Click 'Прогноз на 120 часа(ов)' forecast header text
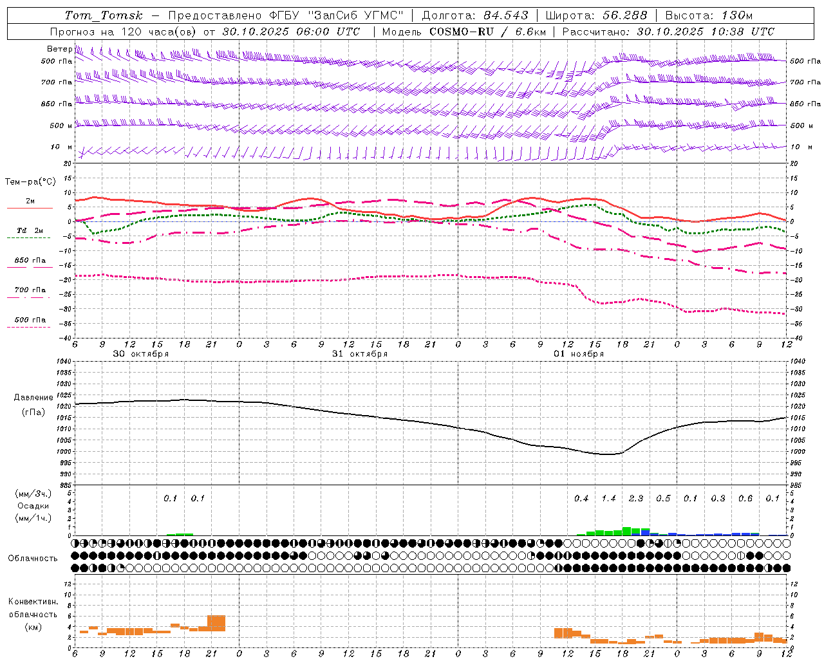824x659 pixels. 124,32
